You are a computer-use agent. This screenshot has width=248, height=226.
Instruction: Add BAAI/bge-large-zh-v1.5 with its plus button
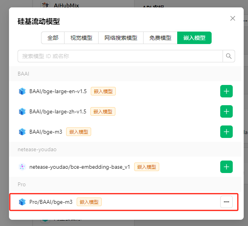pyautogui.click(x=226, y=111)
